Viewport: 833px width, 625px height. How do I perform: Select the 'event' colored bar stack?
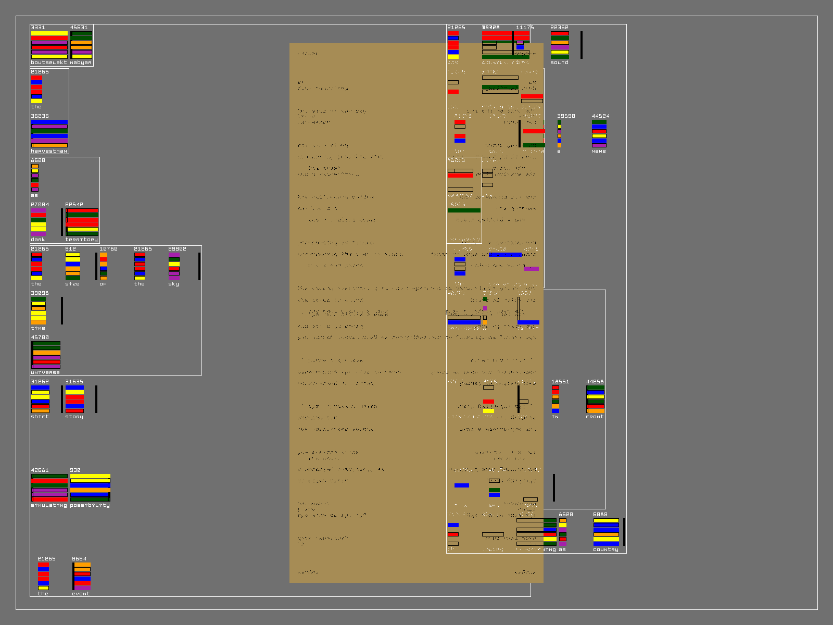click(x=82, y=576)
